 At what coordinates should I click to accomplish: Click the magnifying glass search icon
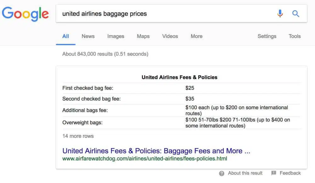[295, 13]
